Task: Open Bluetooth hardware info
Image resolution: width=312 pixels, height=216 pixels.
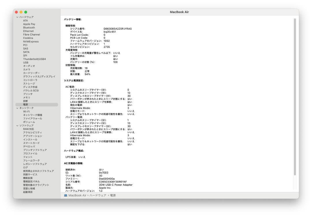Action: 29,28
